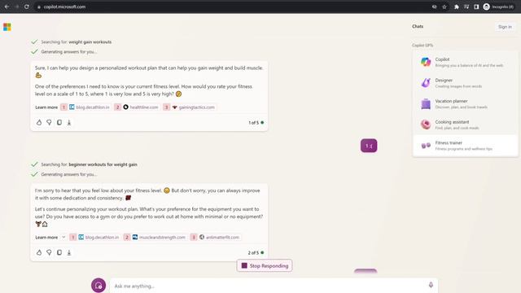Select the Fitness trainer GPT
This screenshot has width=521, height=293.
click(x=465, y=146)
